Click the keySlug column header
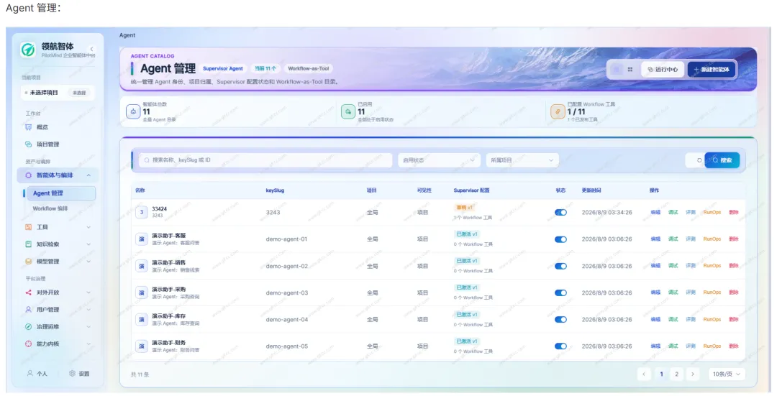Screen dimensions: 777x396 pyautogui.click(x=275, y=190)
